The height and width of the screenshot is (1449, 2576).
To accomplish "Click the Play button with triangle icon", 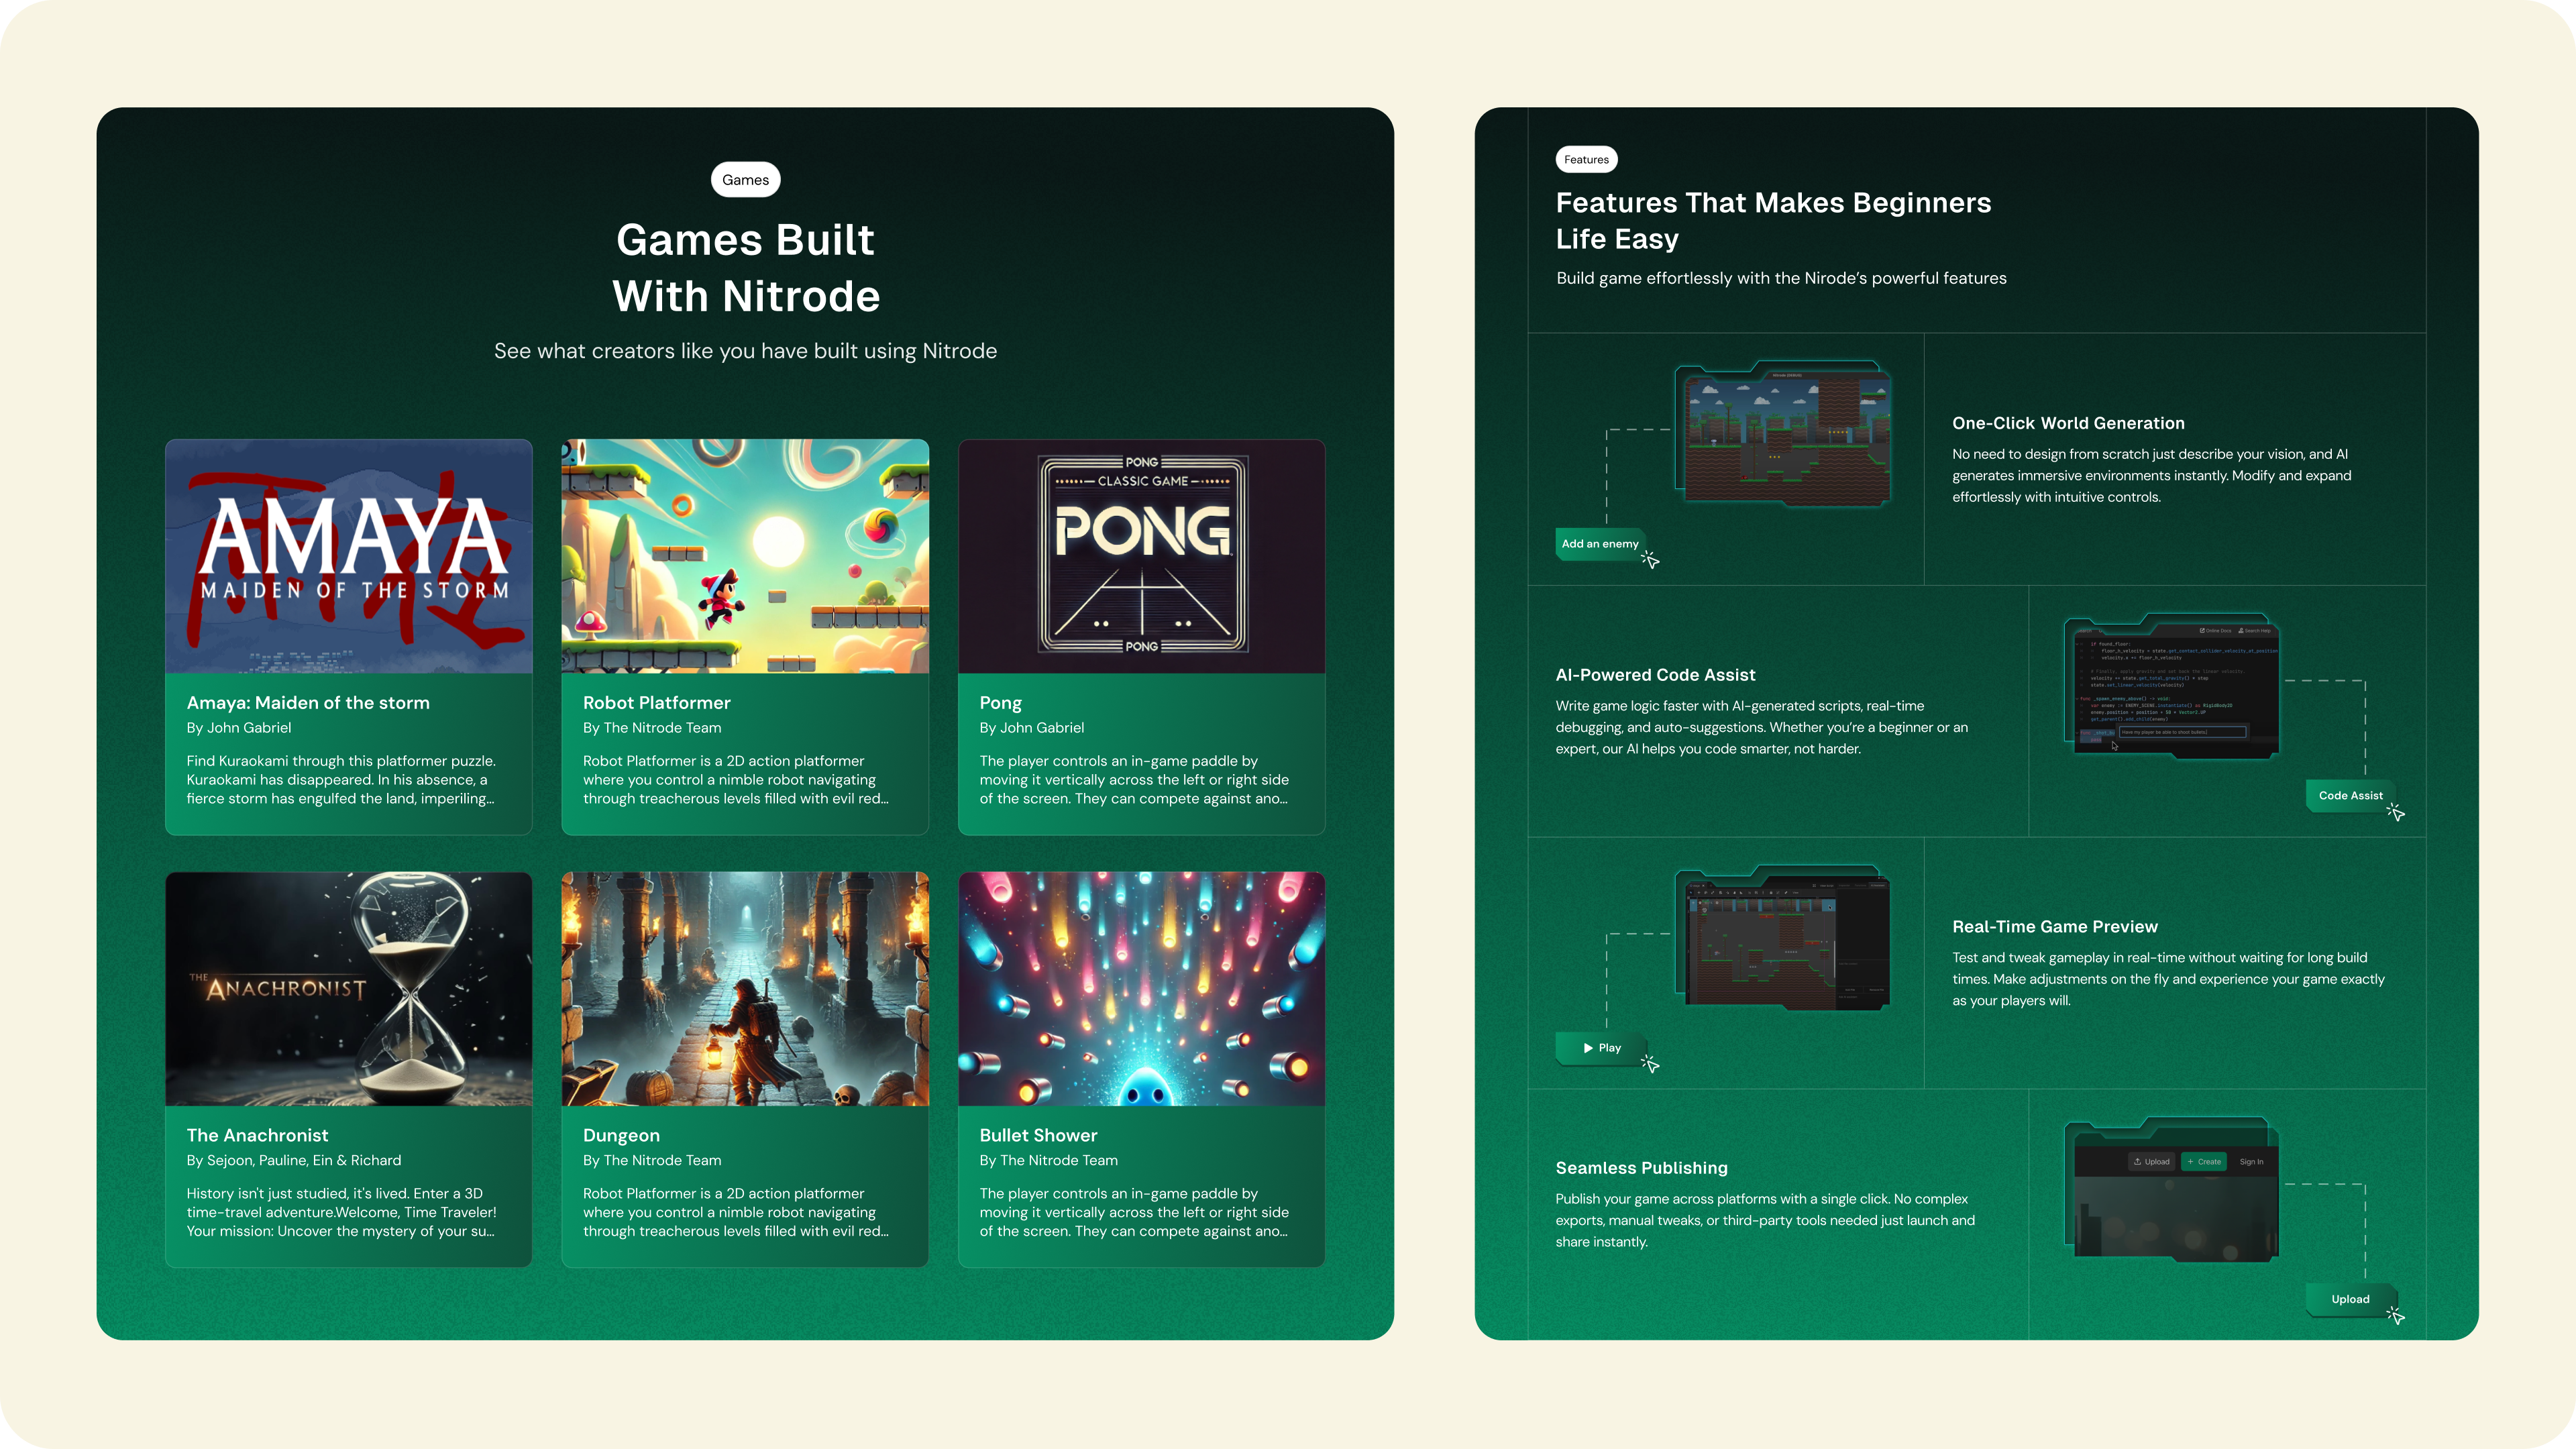I will pos(1601,1048).
